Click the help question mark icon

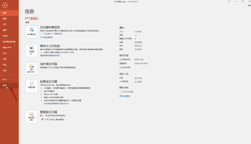tap(229, 1)
